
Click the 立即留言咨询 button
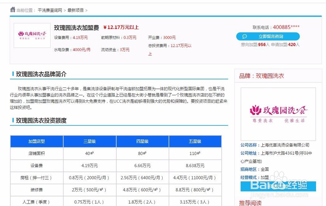click(x=268, y=36)
